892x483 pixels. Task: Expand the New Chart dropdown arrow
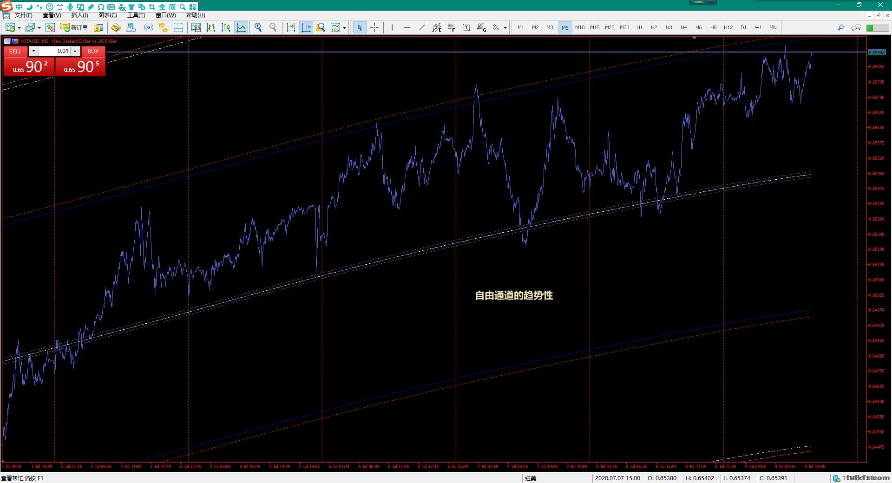pyautogui.click(x=19, y=28)
